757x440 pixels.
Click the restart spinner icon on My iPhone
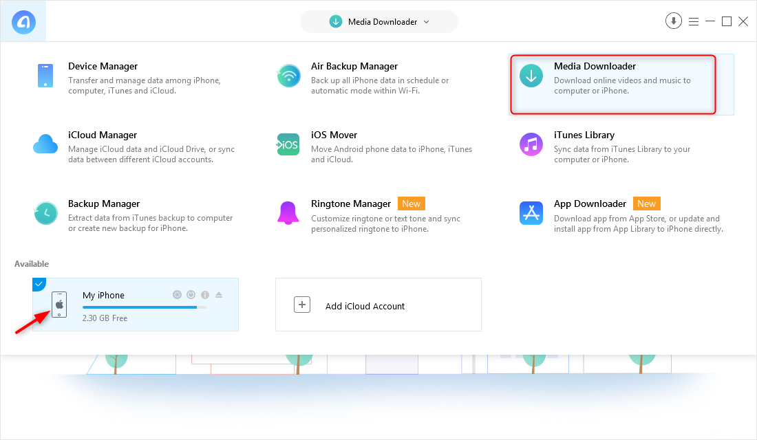[x=177, y=295]
